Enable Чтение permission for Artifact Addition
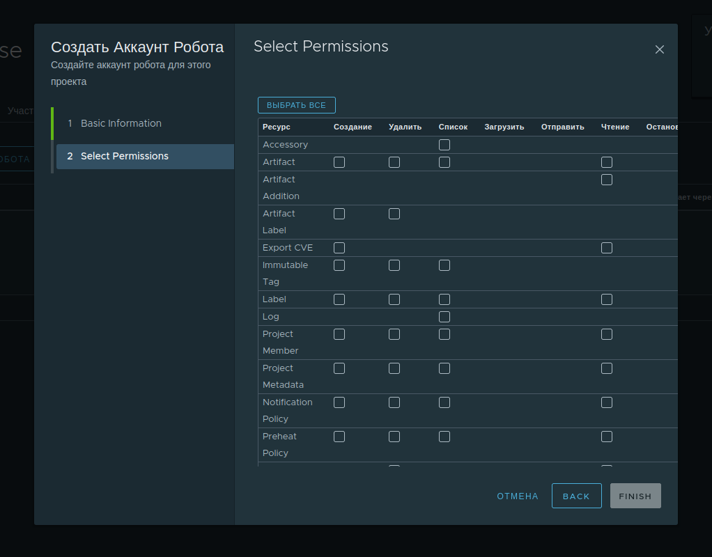The height and width of the screenshot is (557, 712). pyautogui.click(x=607, y=179)
